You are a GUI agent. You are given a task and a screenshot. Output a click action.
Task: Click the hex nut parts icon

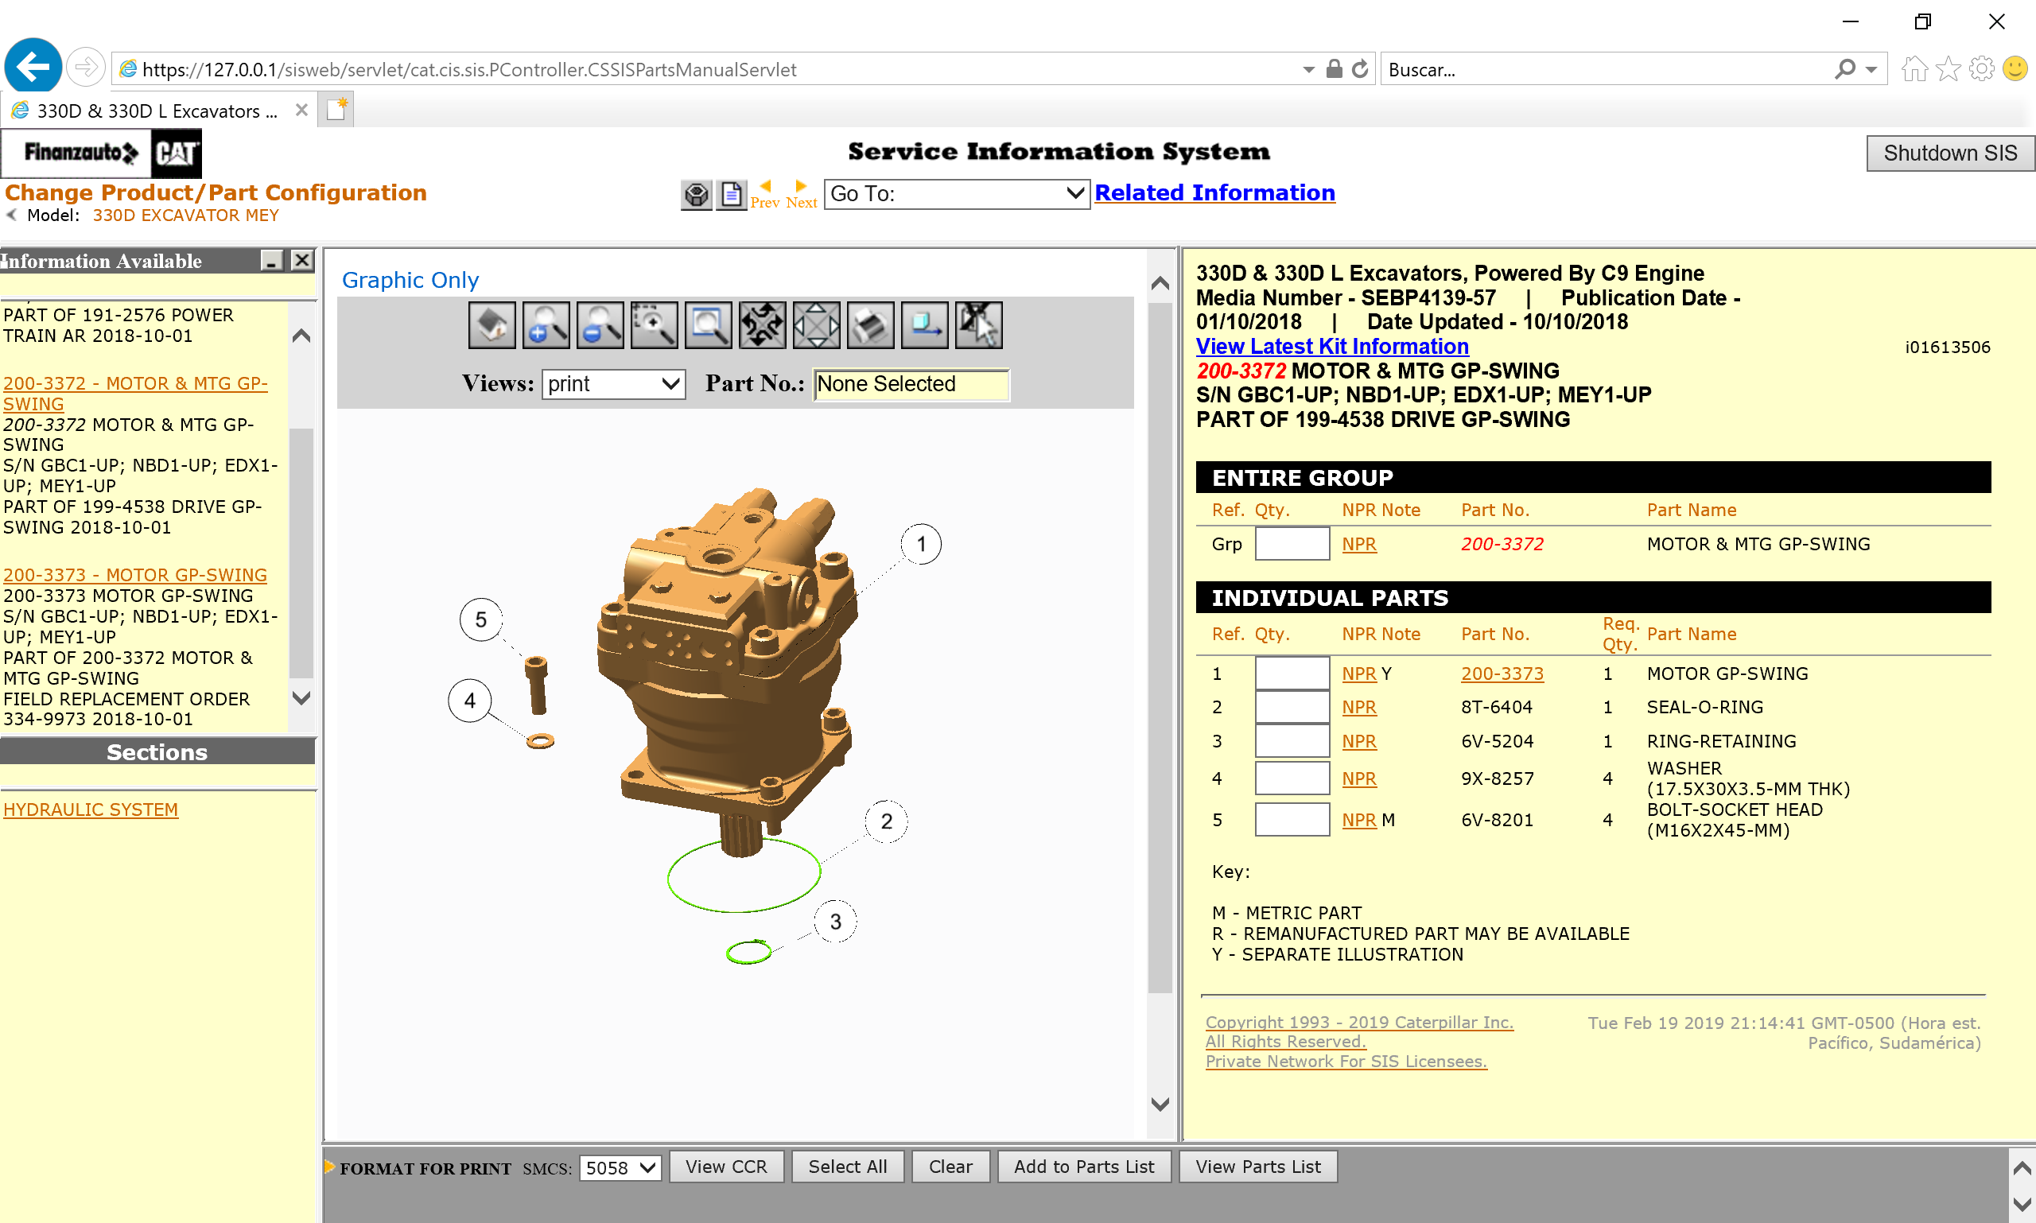click(697, 195)
